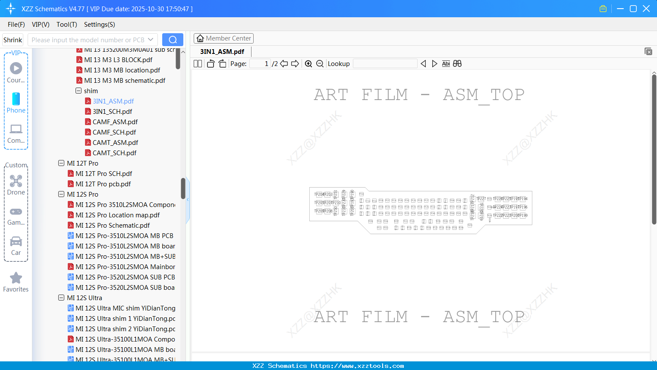Open the Tool menu
This screenshot has width=657, height=370.
66,25
